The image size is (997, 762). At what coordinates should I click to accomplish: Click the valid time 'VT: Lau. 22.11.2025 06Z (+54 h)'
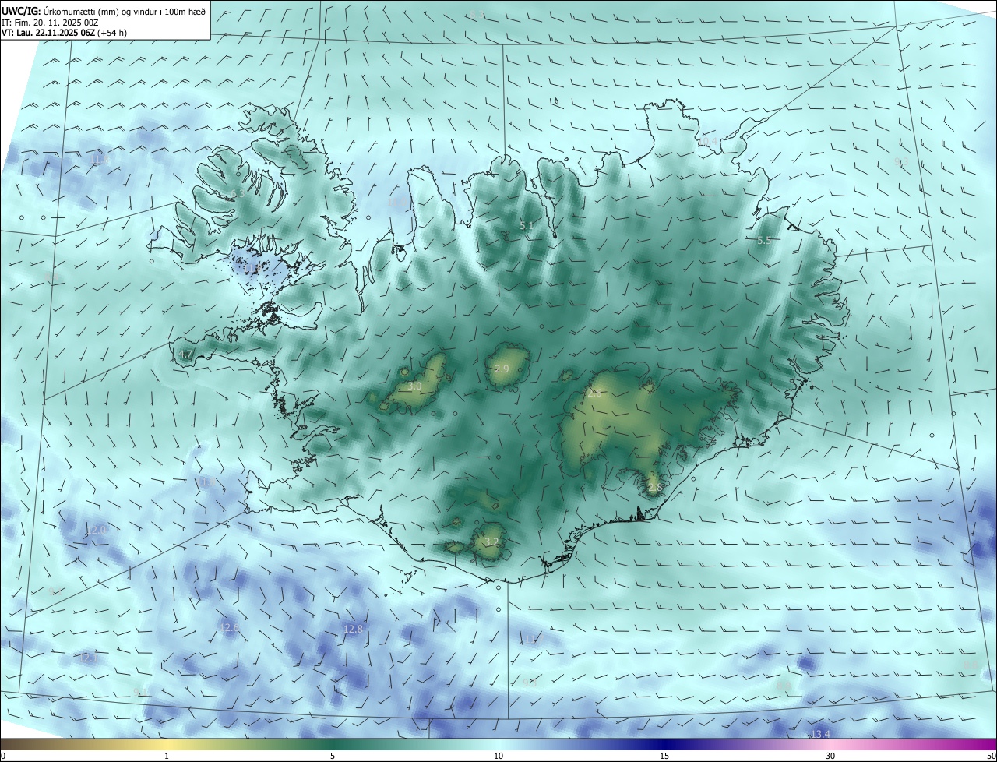[x=65, y=33]
